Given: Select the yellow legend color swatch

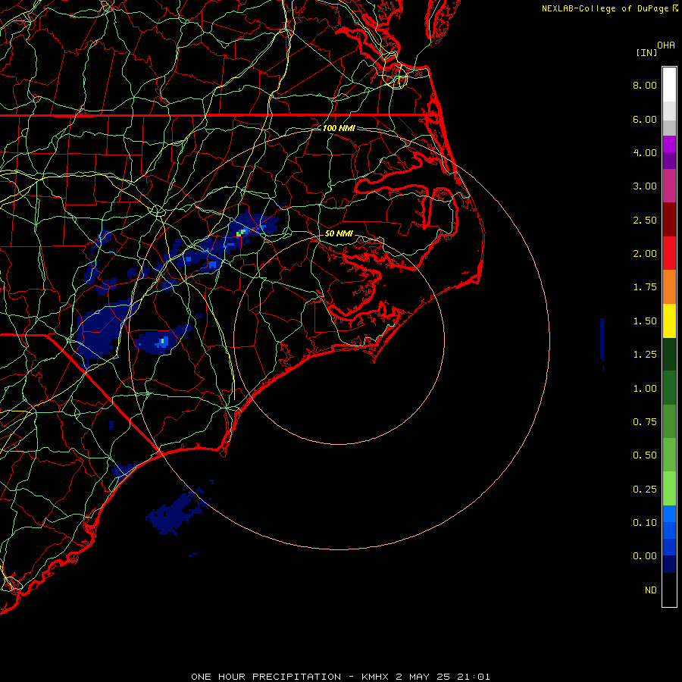Looking at the screenshot, I should coord(669,321).
